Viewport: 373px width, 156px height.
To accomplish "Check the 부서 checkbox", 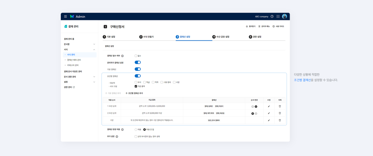I will (x=136, y=83).
